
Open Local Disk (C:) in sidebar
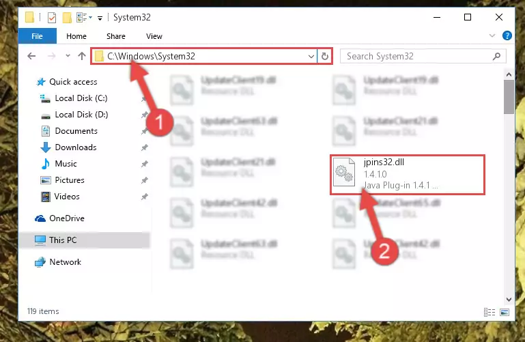click(81, 98)
